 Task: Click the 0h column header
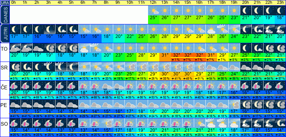point(13,3)
